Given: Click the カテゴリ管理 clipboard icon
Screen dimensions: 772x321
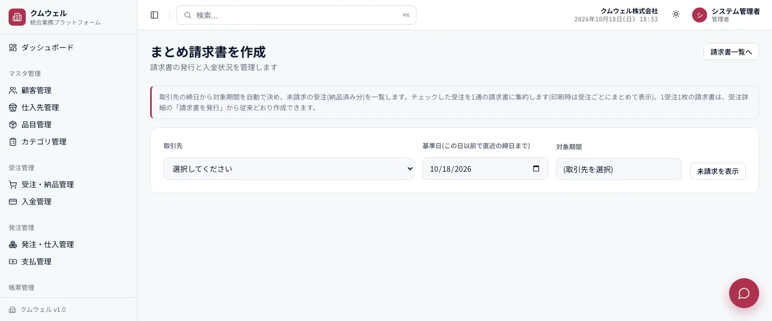Looking at the screenshot, I should point(13,142).
